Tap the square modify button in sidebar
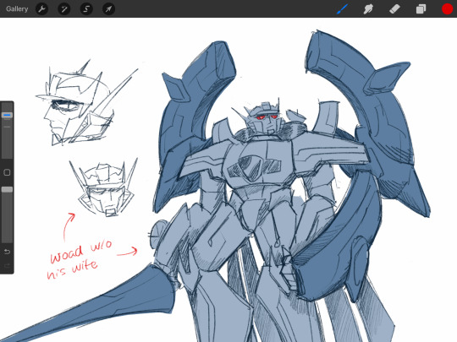 [x=7, y=172]
